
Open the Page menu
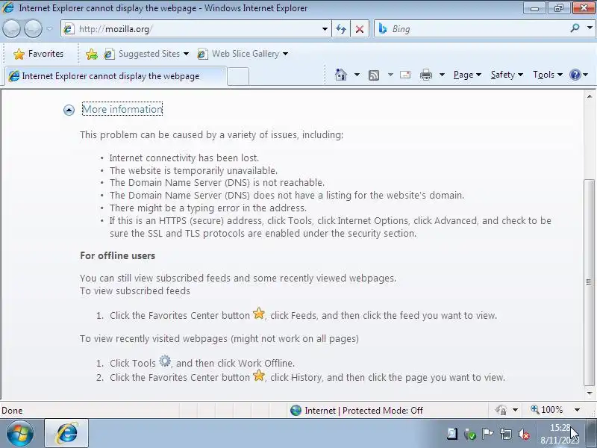point(467,75)
